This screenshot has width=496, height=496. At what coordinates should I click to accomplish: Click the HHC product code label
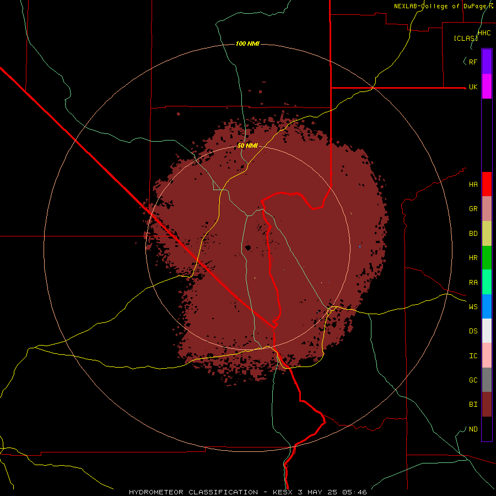click(484, 33)
